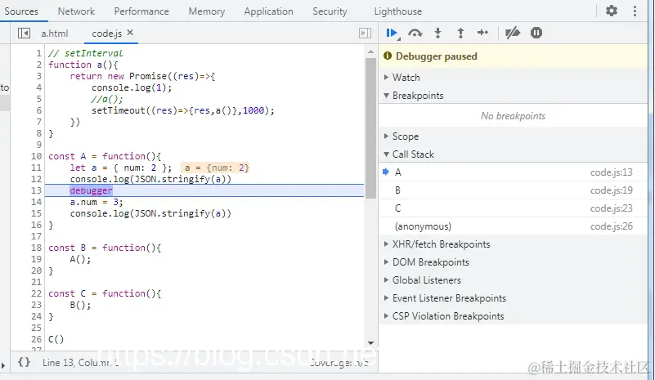The height and width of the screenshot is (380, 655).
Task: Step out of current function
Action: tap(460, 33)
